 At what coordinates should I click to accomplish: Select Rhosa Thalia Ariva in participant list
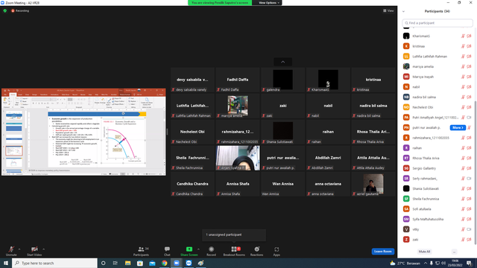pos(437,158)
